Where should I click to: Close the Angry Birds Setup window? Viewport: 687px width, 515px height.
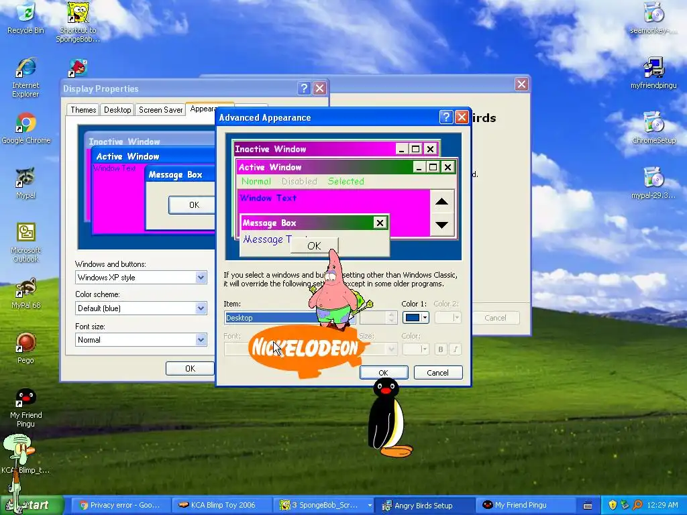521,84
